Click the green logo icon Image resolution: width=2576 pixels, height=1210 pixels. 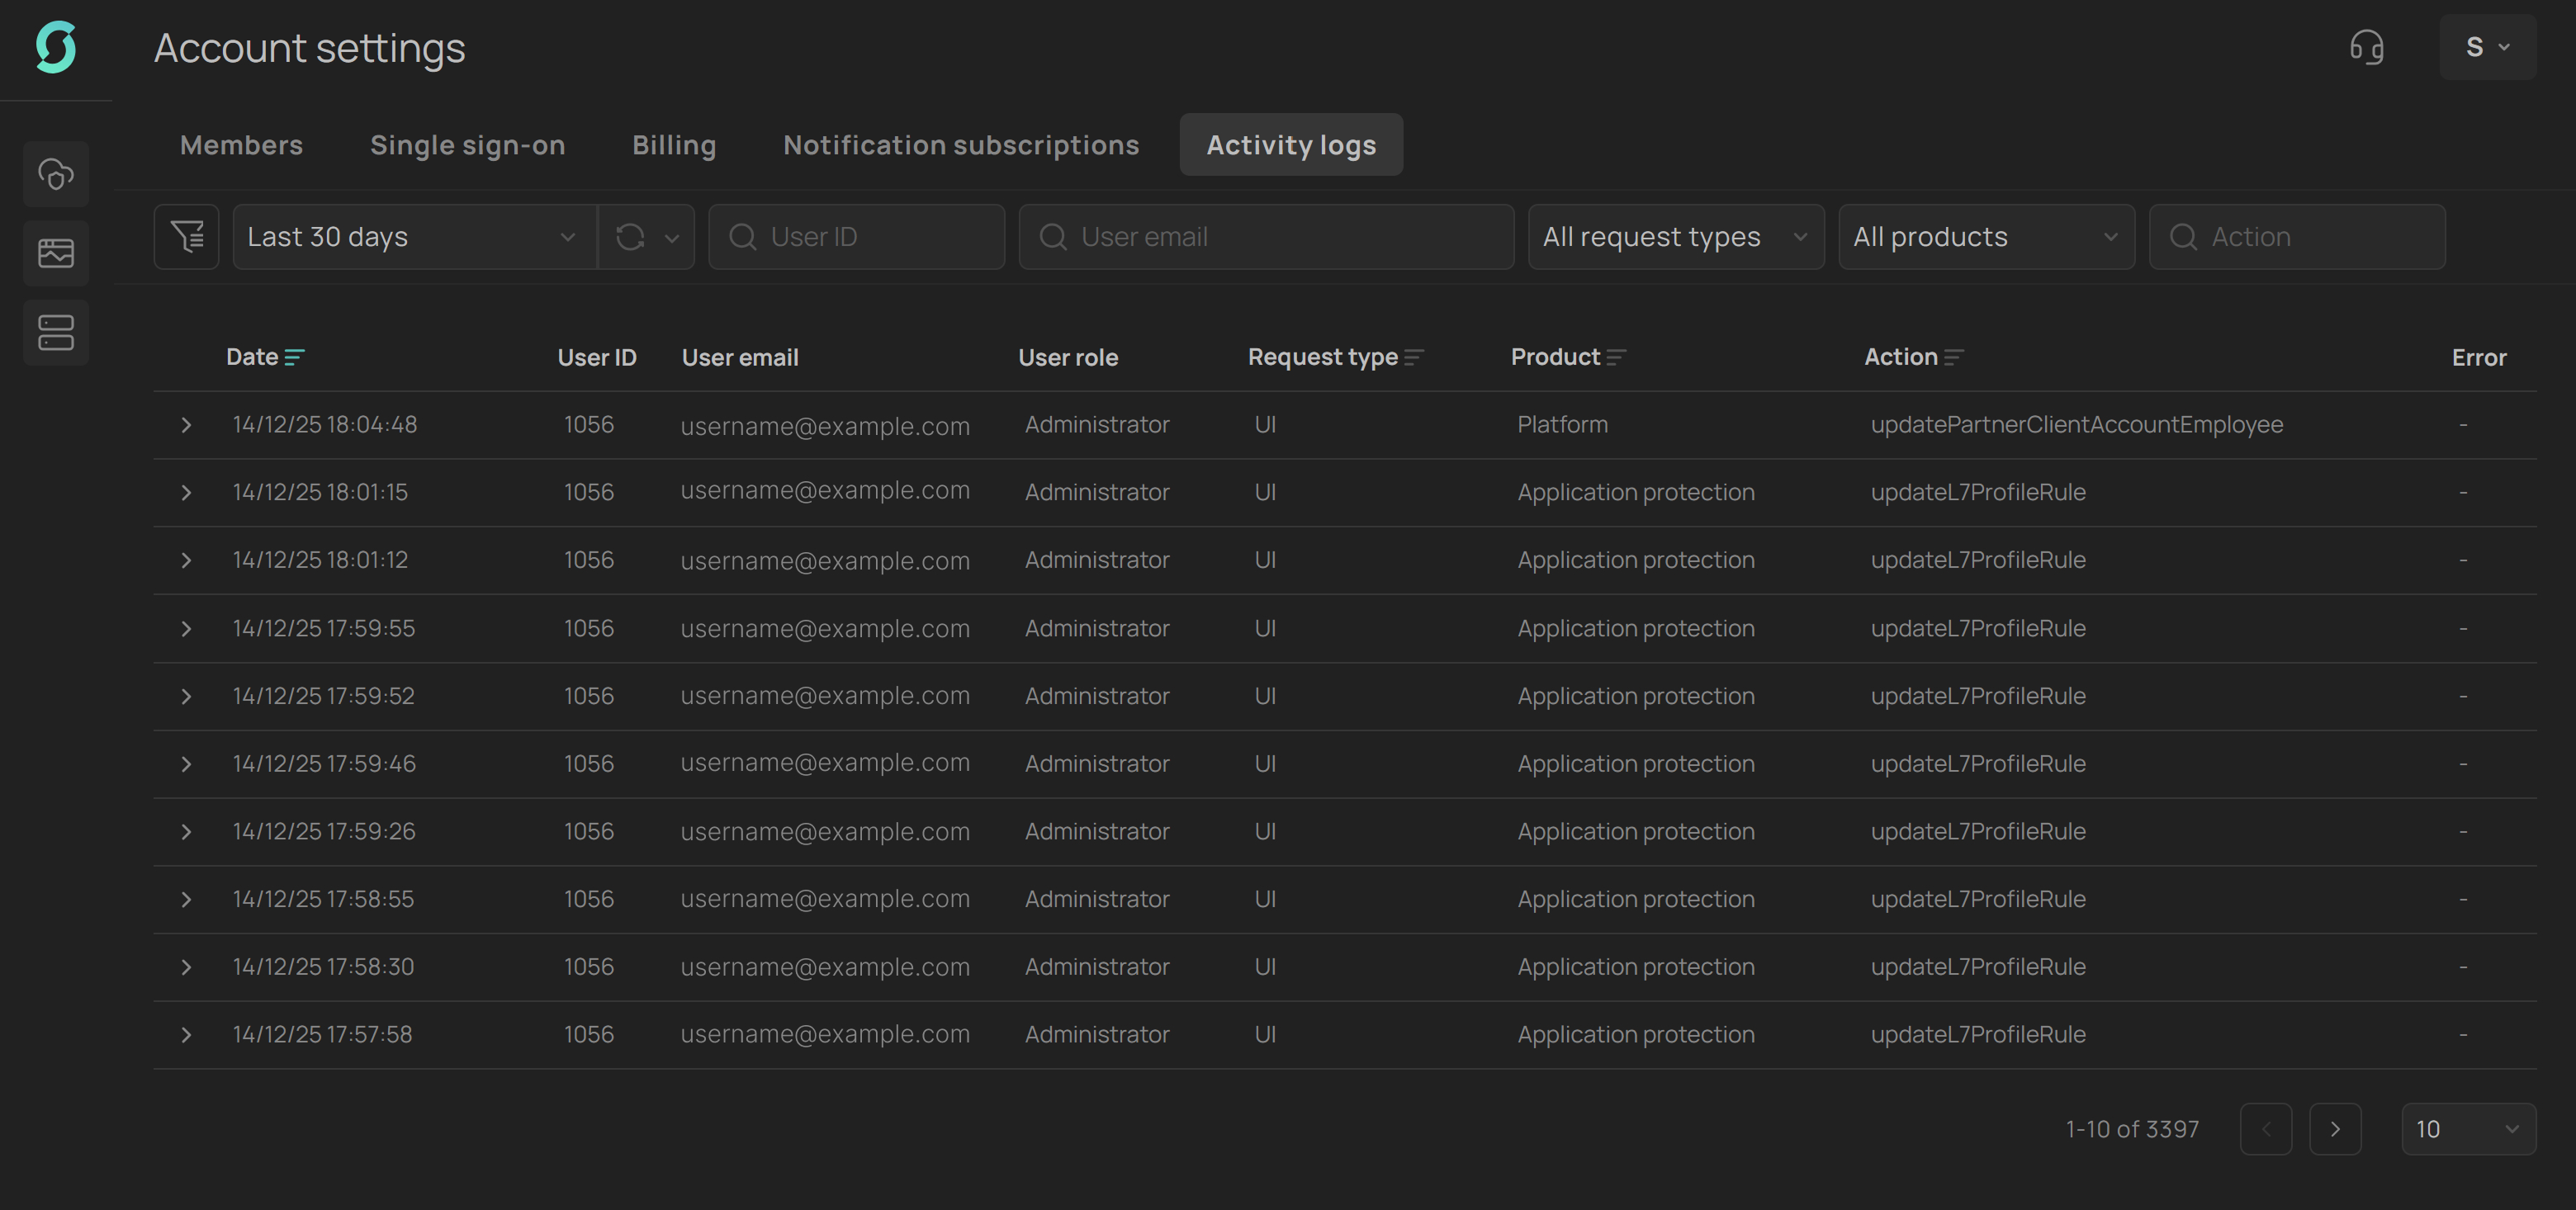point(56,47)
